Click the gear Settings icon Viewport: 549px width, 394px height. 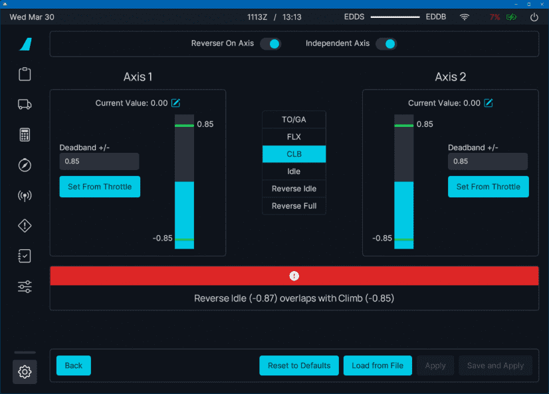coord(25,372)
